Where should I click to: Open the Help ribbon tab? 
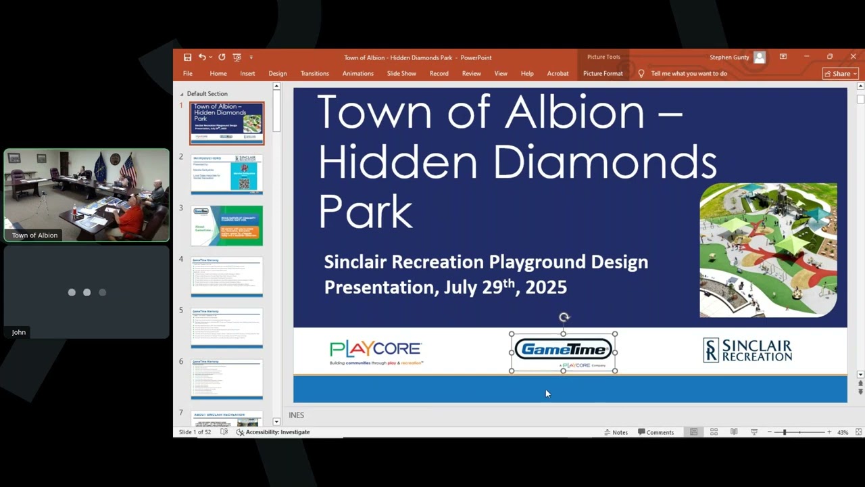527,74
